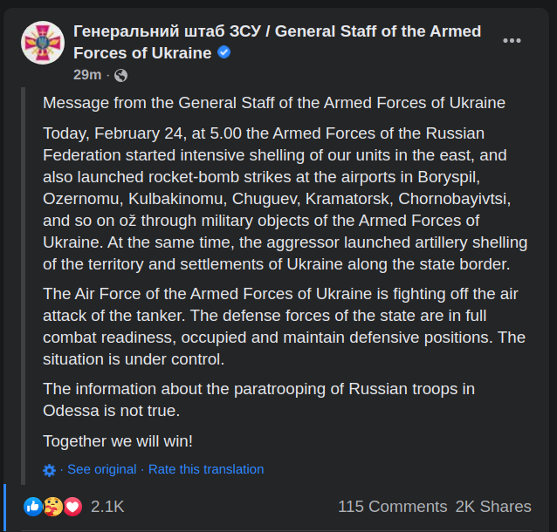Click the 'Message from the General Staff' heading line
Viewport: 557px width, 532px height.
click(274, 103)
